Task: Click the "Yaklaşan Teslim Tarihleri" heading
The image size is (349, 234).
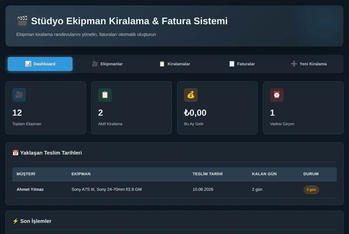Action: coord(51,153)
